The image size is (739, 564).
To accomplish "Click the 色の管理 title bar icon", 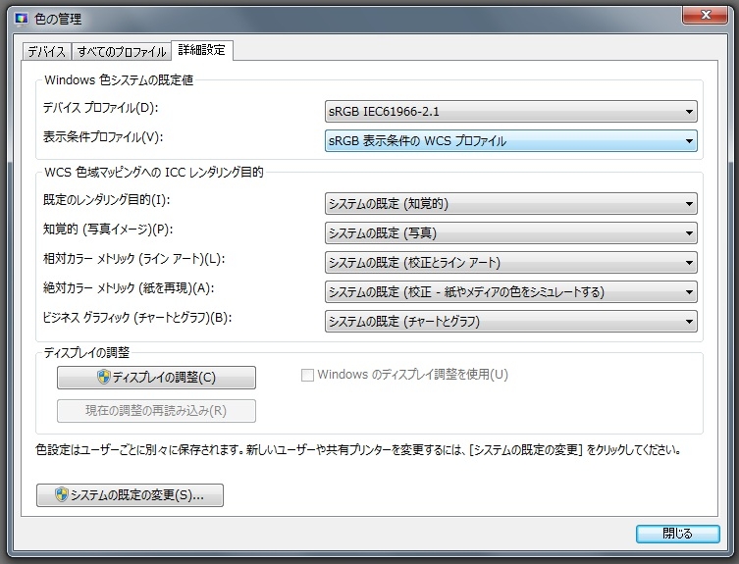I will point(22,19).
